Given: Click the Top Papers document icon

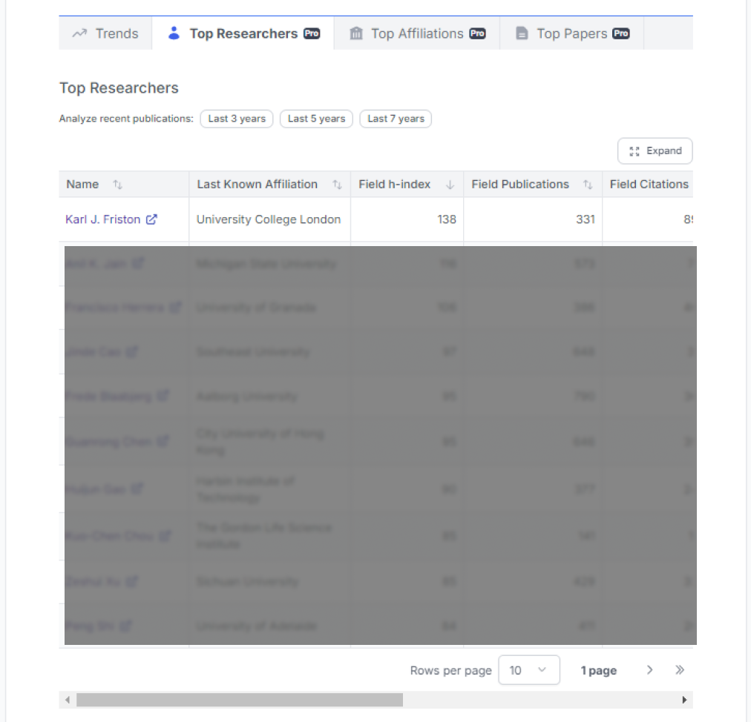Looking at the screenshot, I should (522, 33).
